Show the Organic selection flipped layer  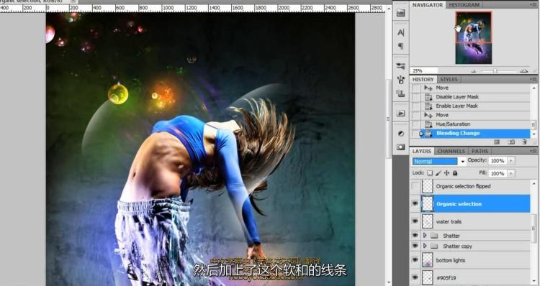415,186
